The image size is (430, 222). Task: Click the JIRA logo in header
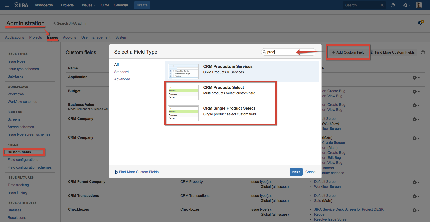[21, 5]
